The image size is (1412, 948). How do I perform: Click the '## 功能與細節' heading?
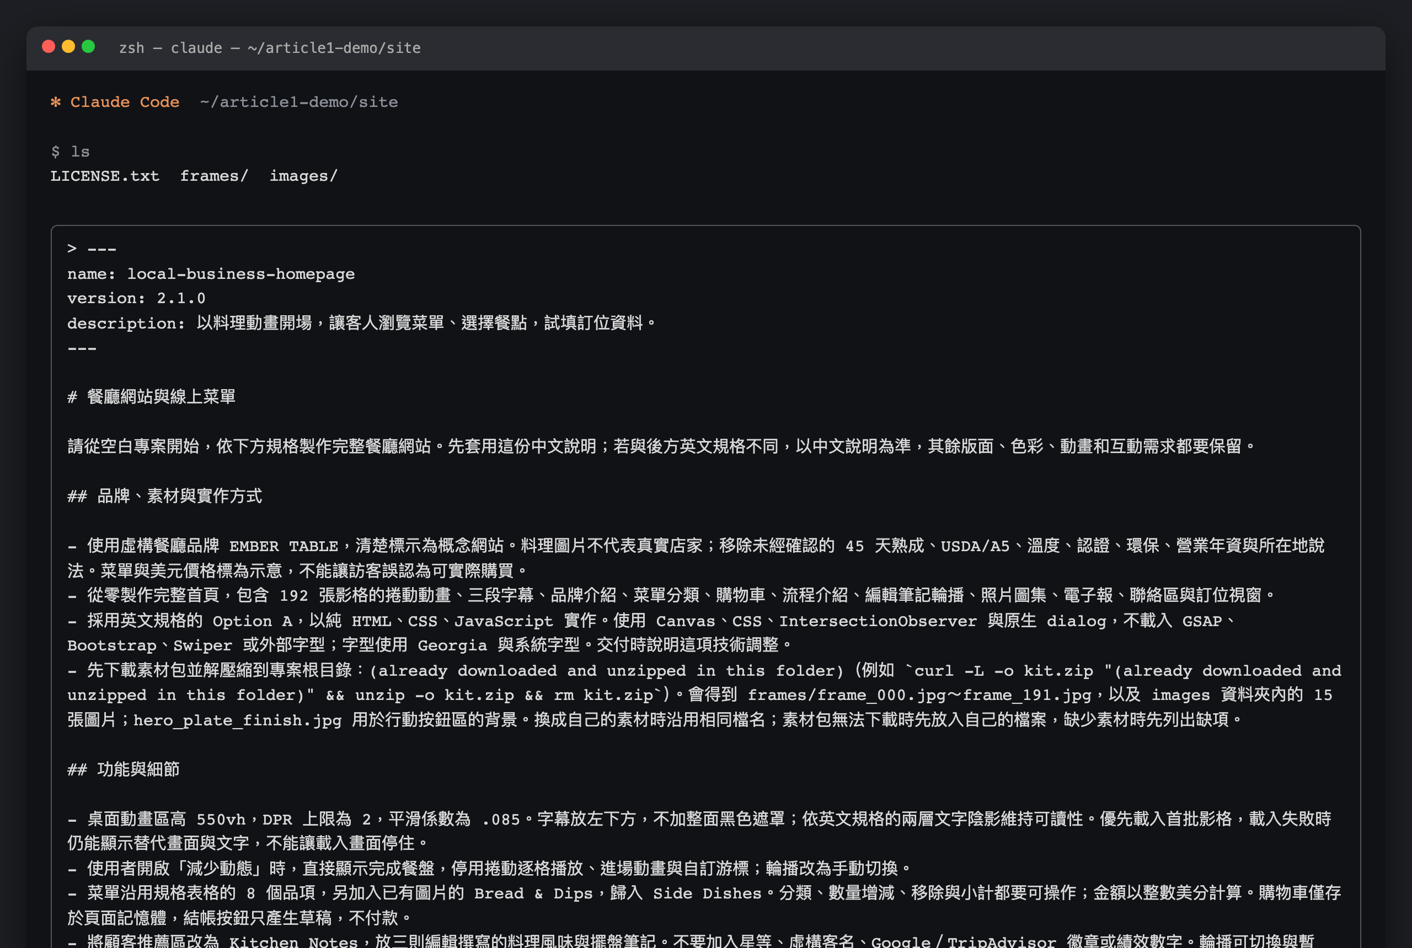coord(124,769)
